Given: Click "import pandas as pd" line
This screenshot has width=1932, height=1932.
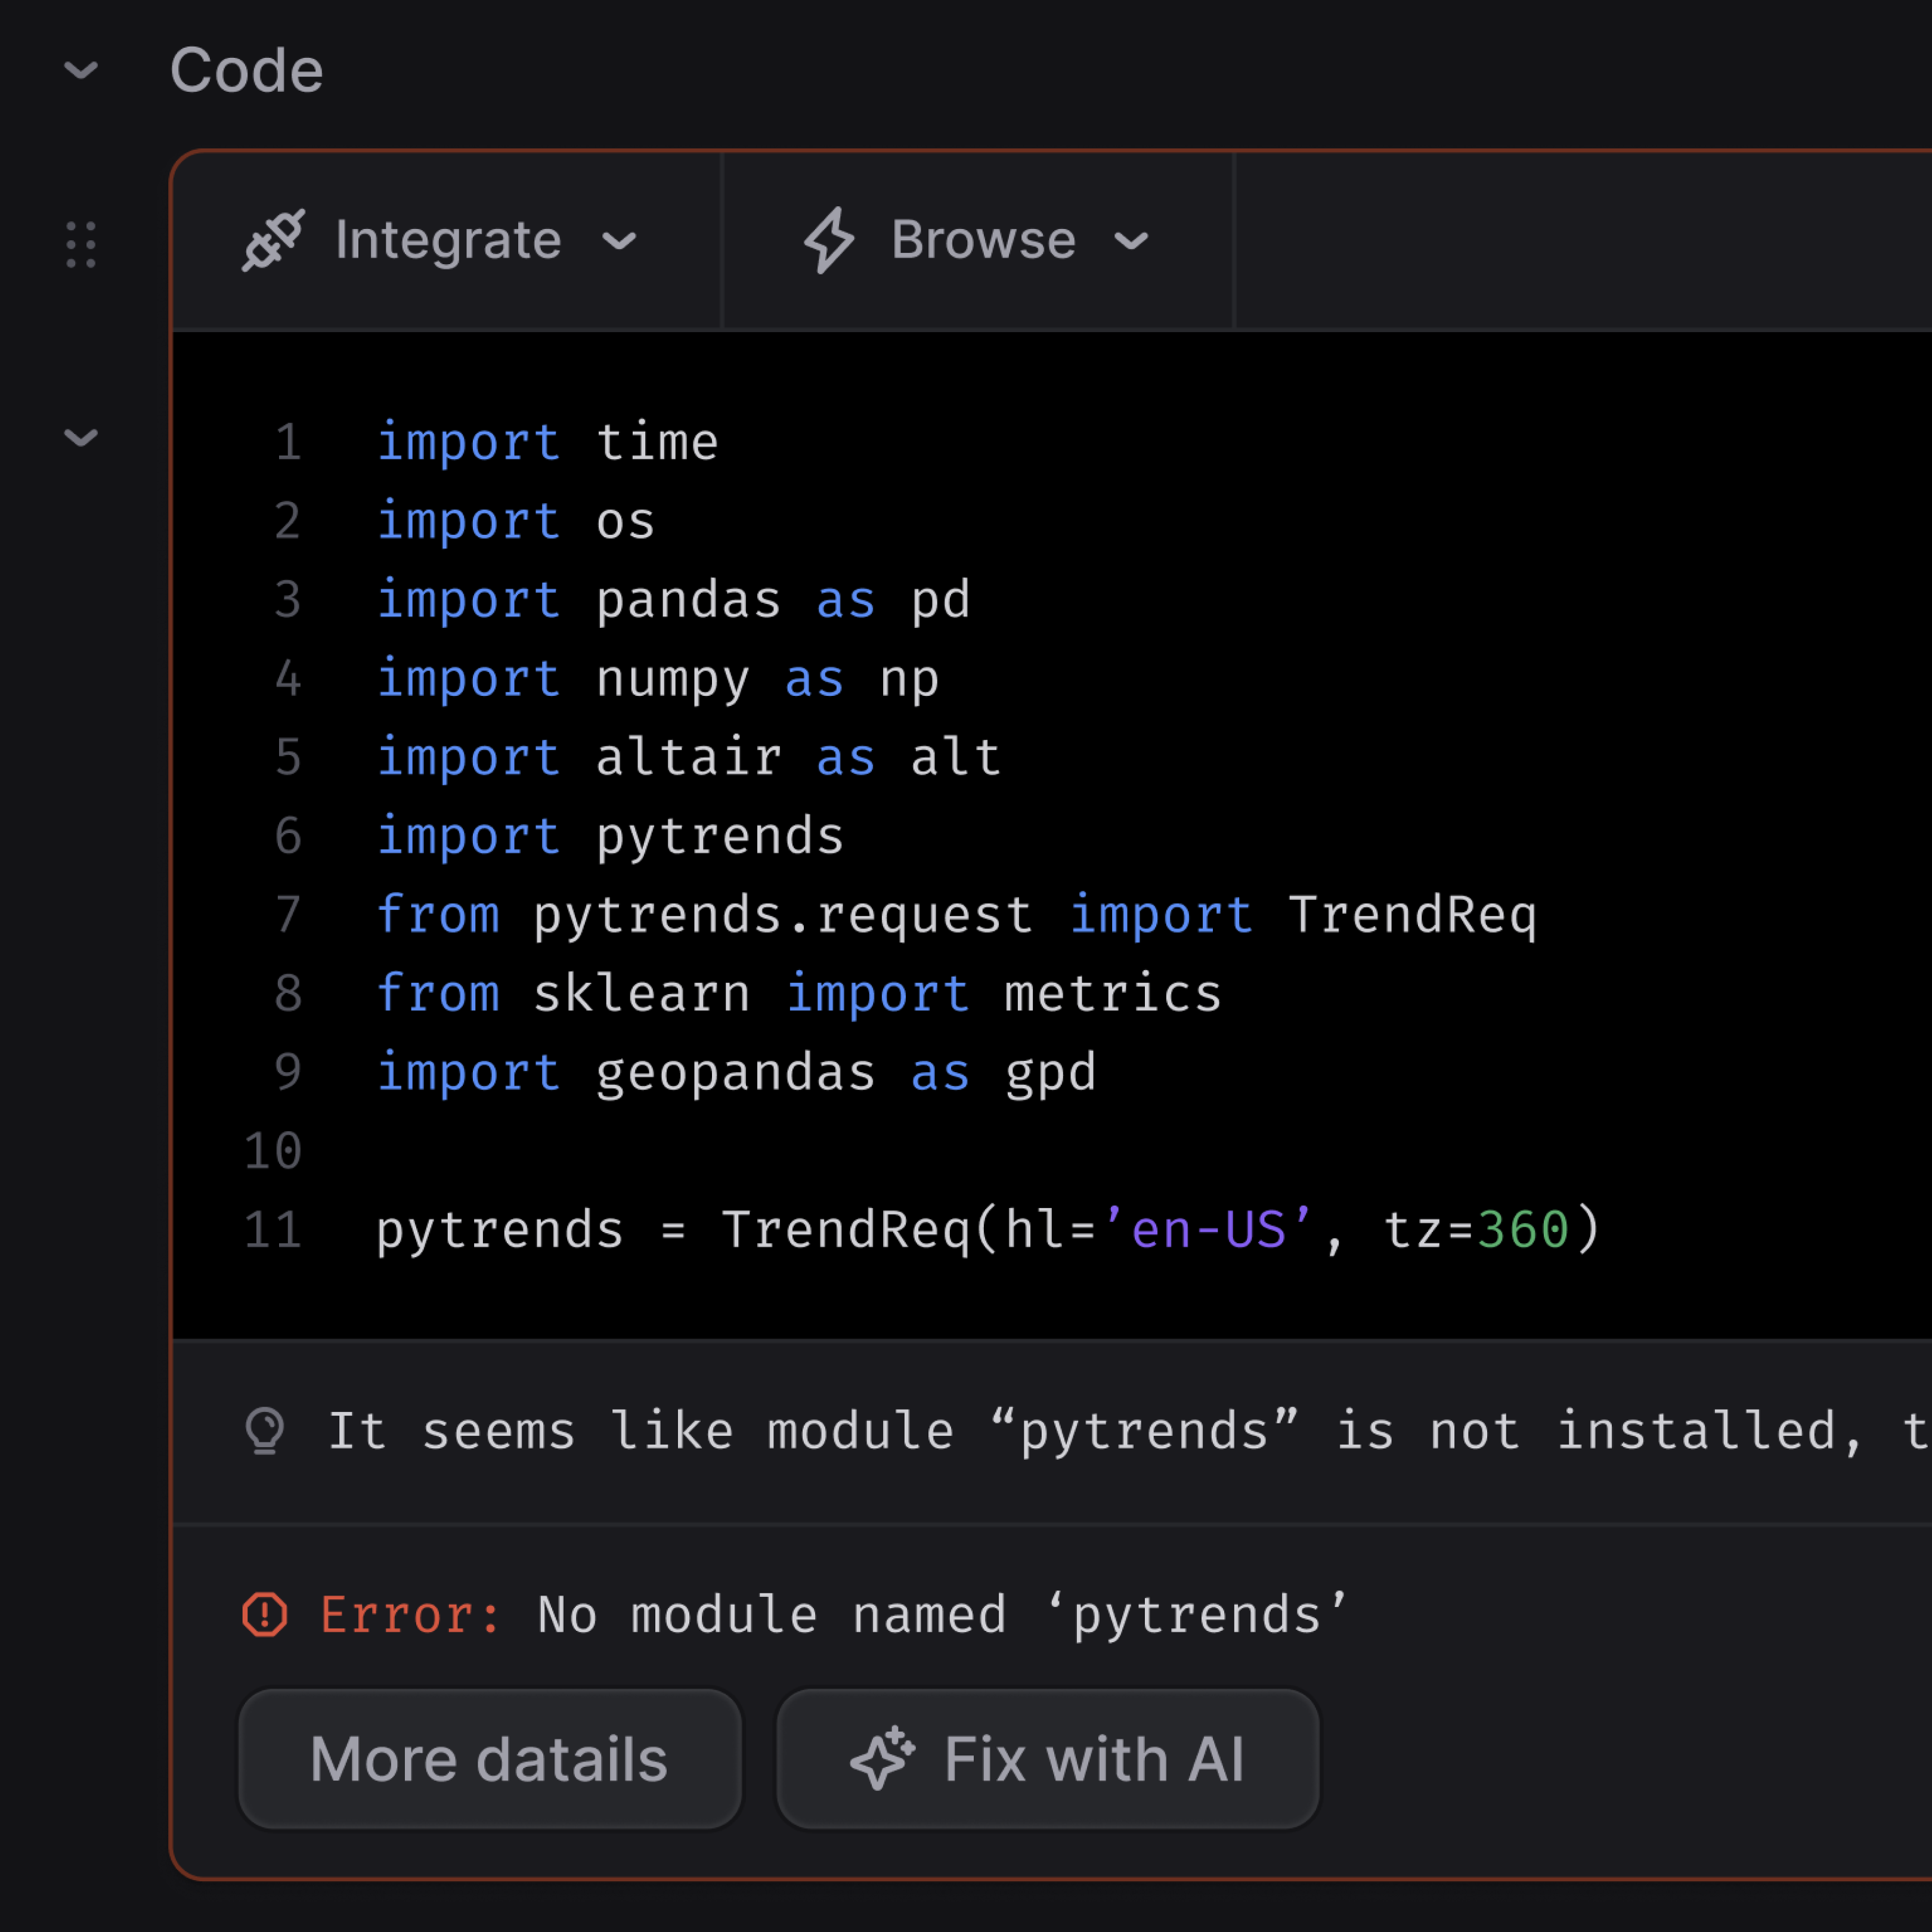Looking at the screenshot, I should [x=673, y=600].
